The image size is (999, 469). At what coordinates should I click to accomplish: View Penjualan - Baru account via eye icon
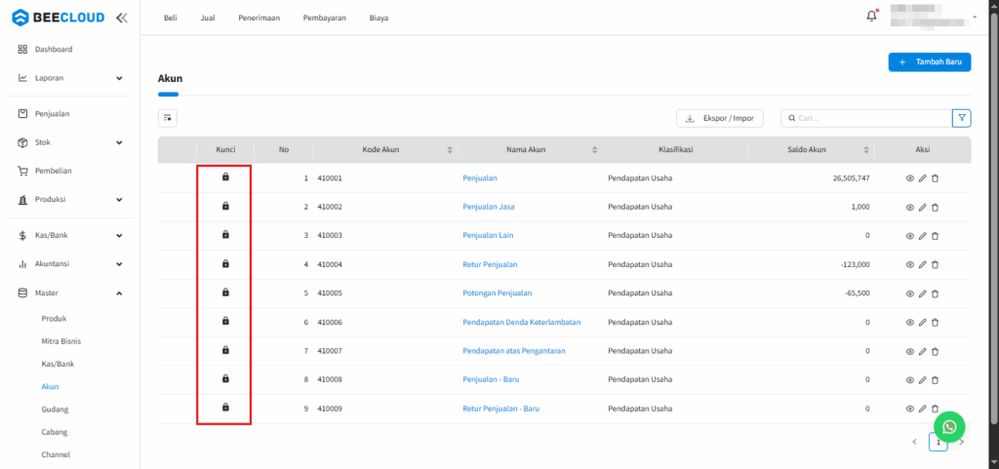[910, 379]
